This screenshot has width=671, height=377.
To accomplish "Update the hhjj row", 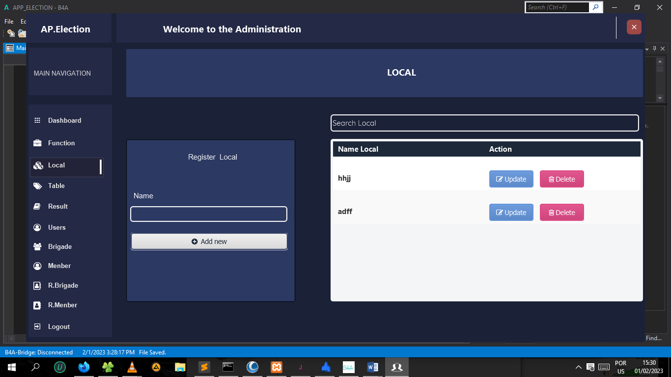I will tap(511, 179).
